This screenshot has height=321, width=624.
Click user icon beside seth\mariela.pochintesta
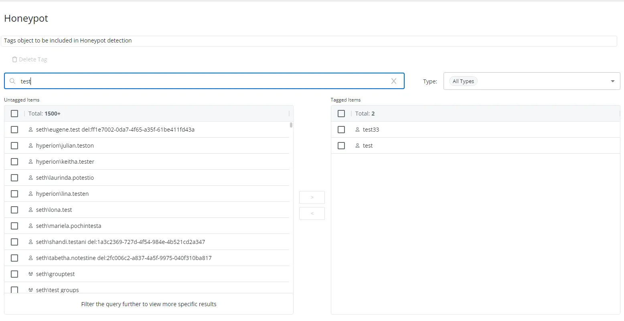coord(30,226)
